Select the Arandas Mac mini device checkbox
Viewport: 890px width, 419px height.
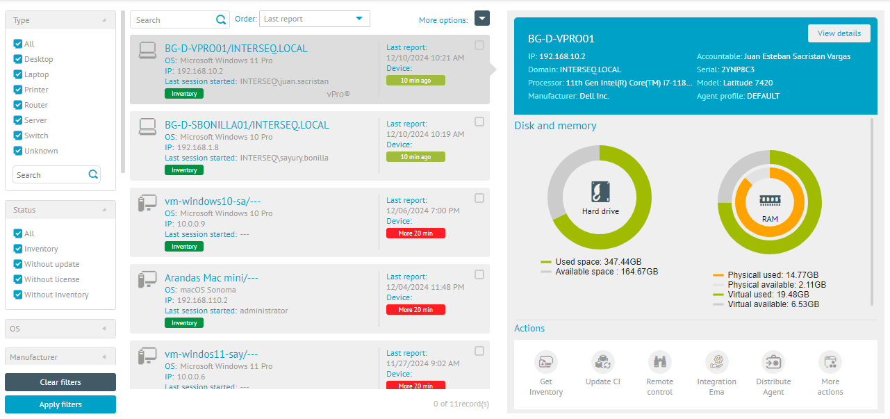(479, 274)
